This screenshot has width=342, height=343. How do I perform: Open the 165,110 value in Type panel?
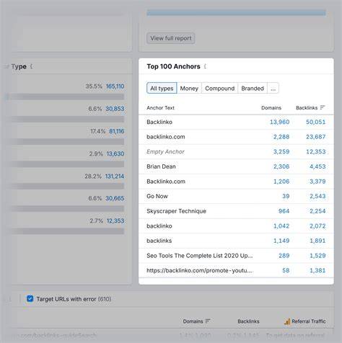[115, 86]
